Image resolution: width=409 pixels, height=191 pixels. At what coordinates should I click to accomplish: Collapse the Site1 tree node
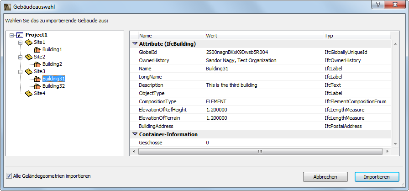(21, 42)
